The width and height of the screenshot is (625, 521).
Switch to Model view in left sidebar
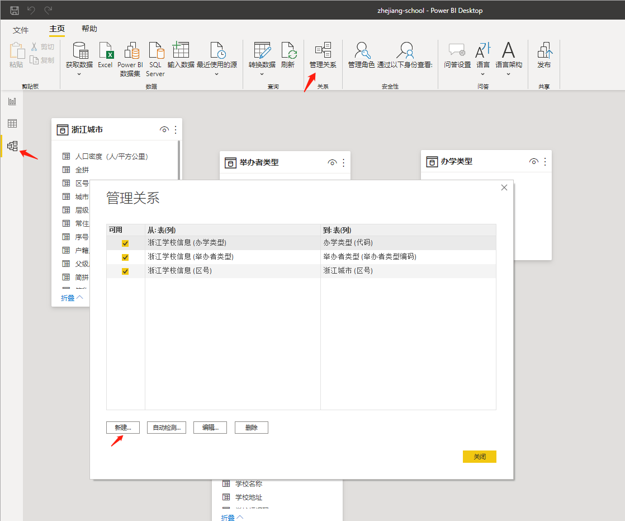pos(12,146)
